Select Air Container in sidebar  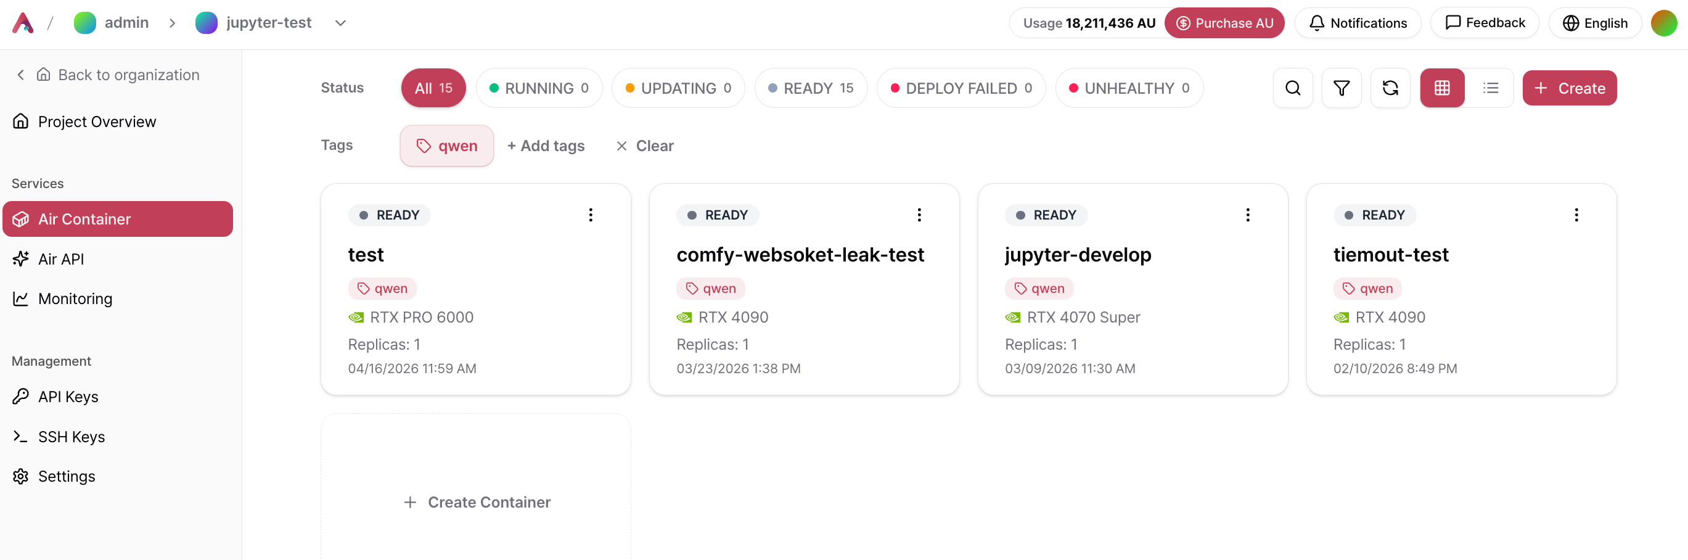117,219
